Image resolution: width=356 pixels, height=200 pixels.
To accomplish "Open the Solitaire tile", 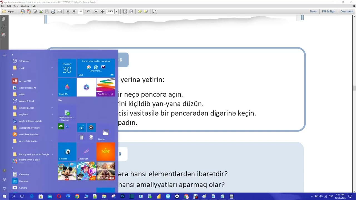I will [x=67, y=152].
